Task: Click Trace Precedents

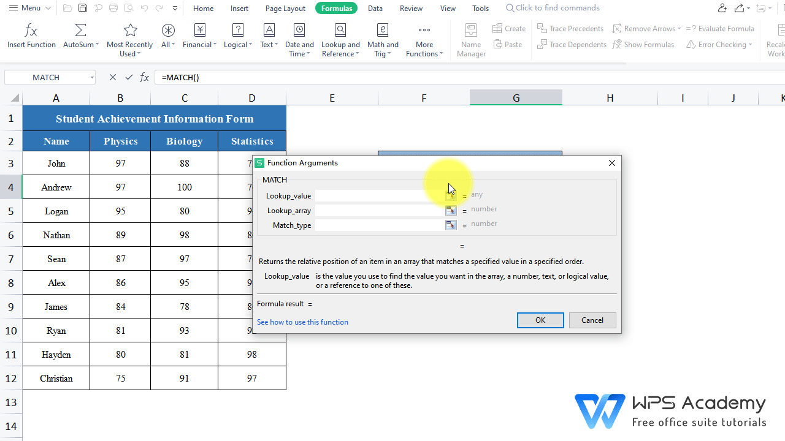Action: click(570, 28)
